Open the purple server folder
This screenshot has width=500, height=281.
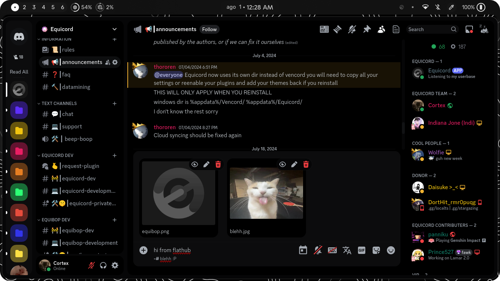tap(19, 110)
